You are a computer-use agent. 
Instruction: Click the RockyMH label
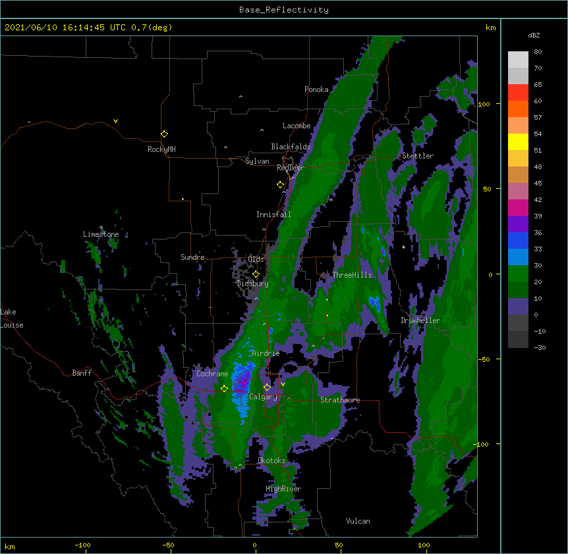161,149
